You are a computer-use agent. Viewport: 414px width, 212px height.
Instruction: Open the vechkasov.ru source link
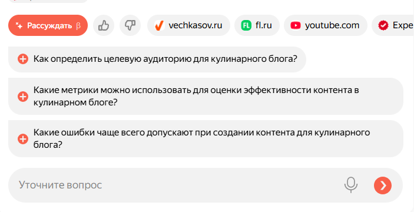189,25
